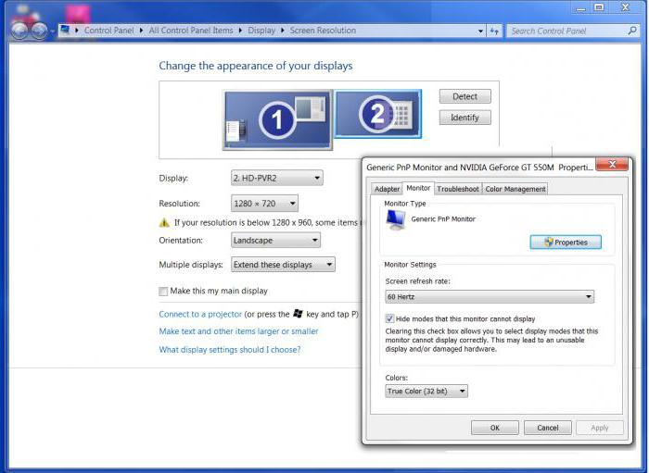Viewport: 649px width, 473px height.
Task: Click Screen Resolution breadcrumb
Action: tap(323, 31)
